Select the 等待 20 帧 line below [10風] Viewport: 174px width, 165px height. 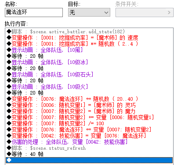pos(89,56)
